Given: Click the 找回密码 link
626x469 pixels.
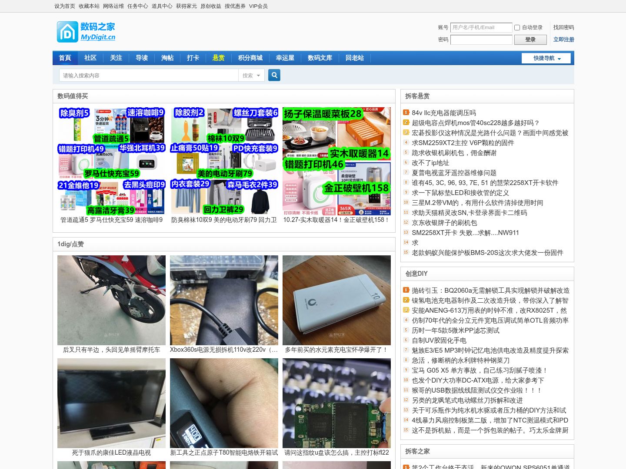Looking at the screenshot, I should [563, 27].
